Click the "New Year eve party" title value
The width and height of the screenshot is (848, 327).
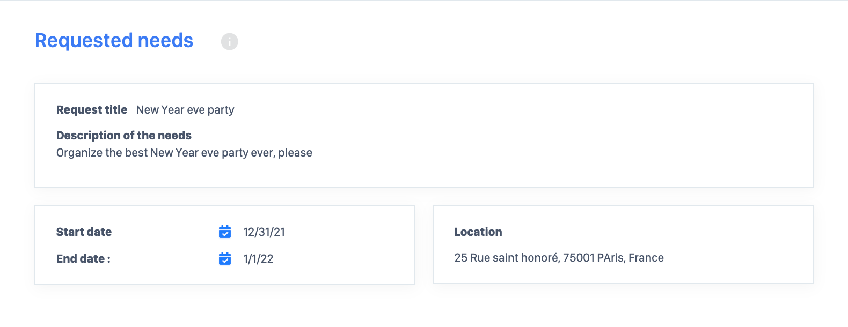pyautogui.click(x=185, y=110)
